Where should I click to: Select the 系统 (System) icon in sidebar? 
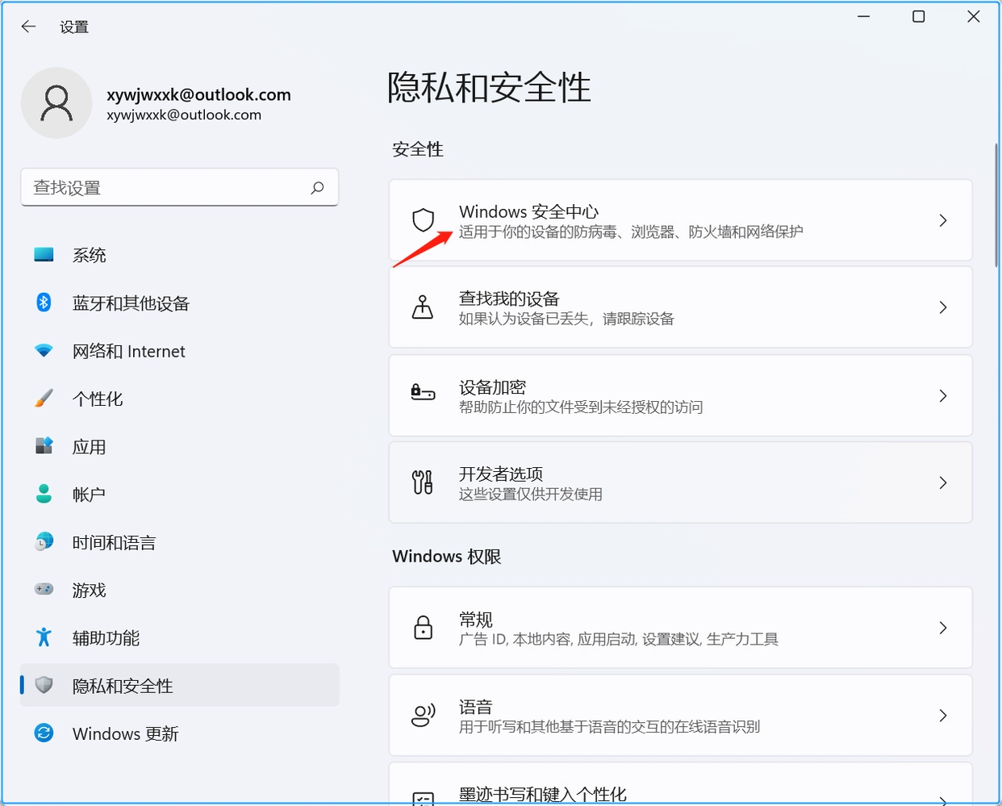point(44,255)
